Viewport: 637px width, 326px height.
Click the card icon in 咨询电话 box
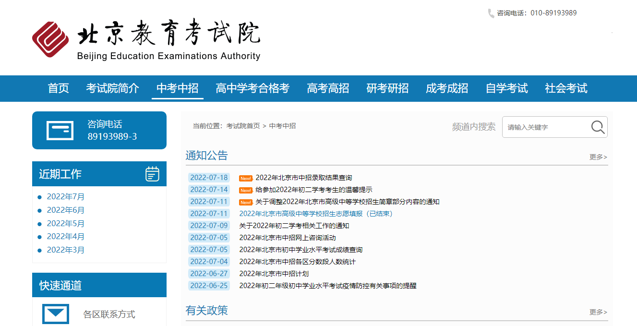[60, 131]
